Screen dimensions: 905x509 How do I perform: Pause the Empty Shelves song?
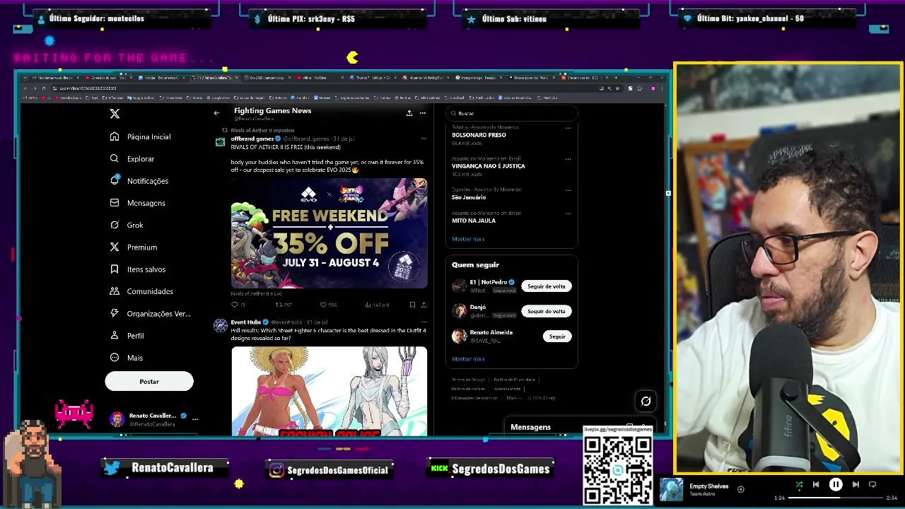pos(836,485)
